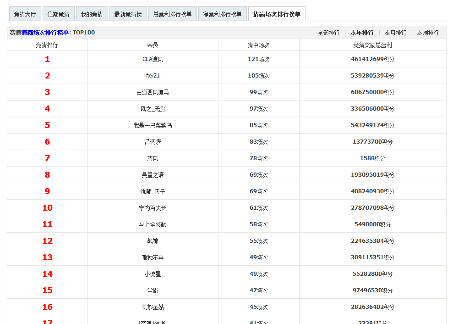This screenshot has height=324, width=453.
Task: Click member name fxy21
Action: [x=153, y=76]
